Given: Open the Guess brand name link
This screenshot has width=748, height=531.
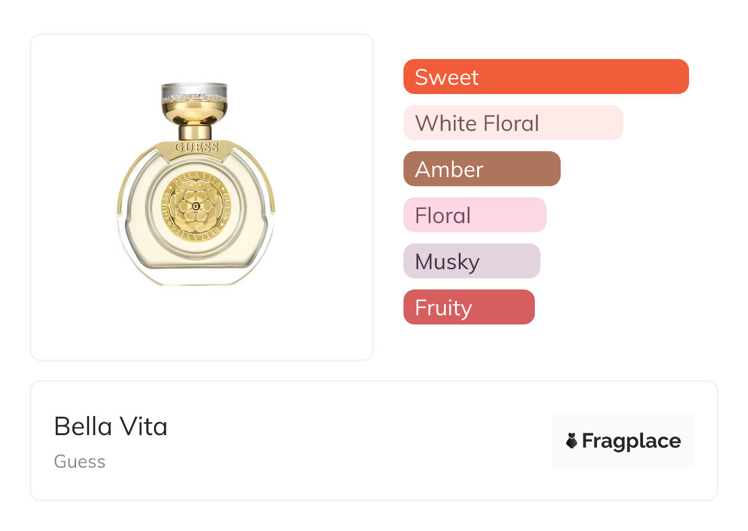Looking at the screenshot, I should pos(80,462).
